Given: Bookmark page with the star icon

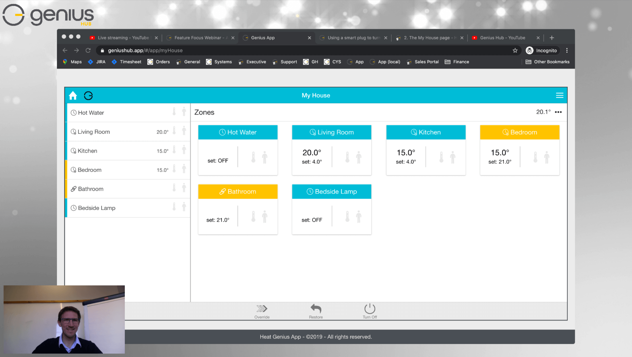Looking at the screenshot, I should tap(515, 50).
